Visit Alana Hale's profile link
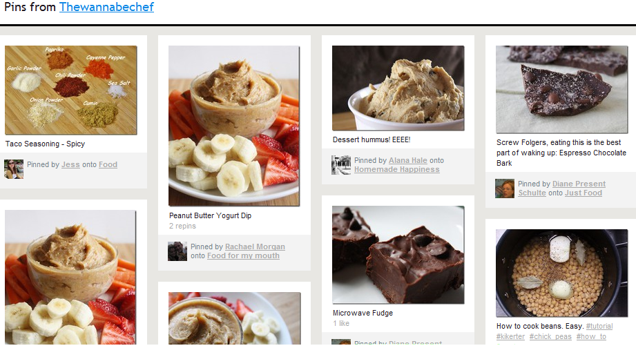 click(x=408, y=160)
